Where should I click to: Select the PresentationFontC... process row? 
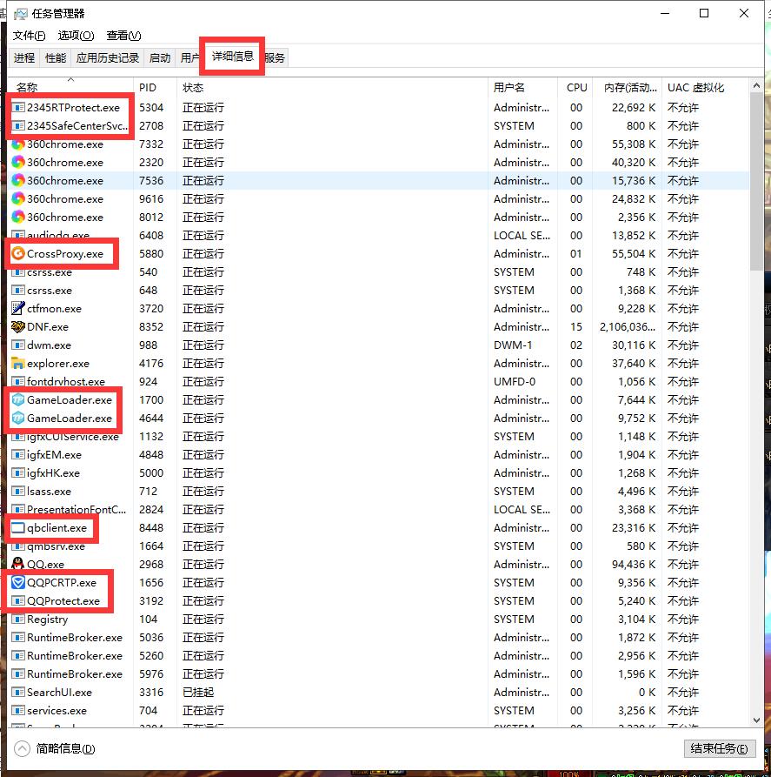click(x=379, y=509)
